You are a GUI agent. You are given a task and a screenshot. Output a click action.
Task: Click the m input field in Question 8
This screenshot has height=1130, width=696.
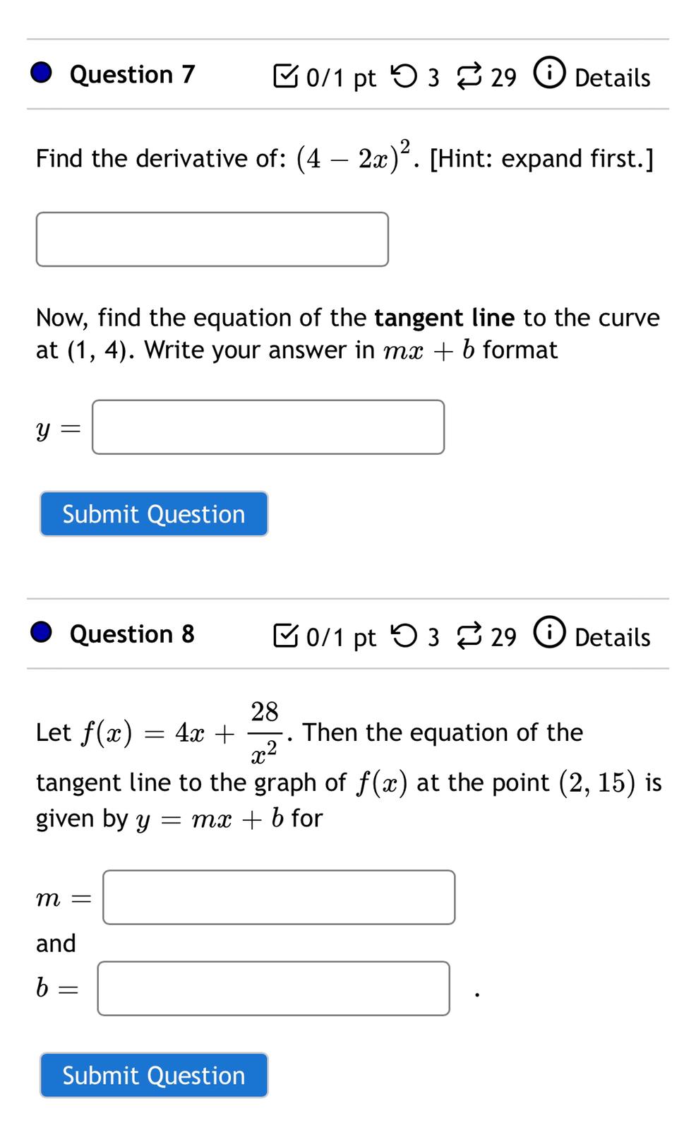278,897
